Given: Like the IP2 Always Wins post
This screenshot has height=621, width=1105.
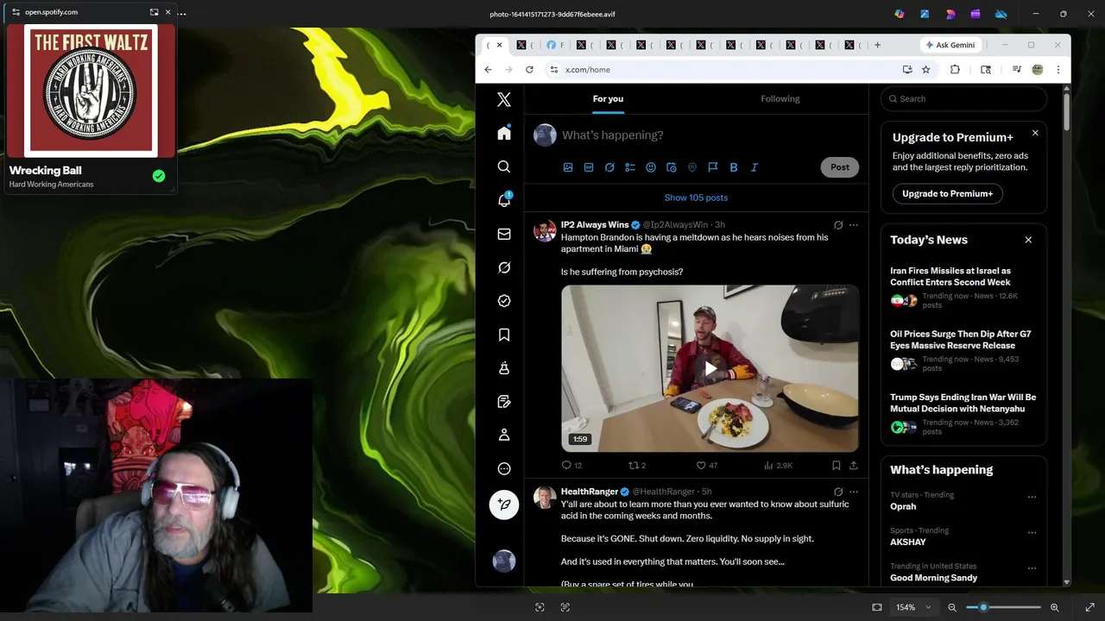Looking at the screenshot, I should coord(701,465).
